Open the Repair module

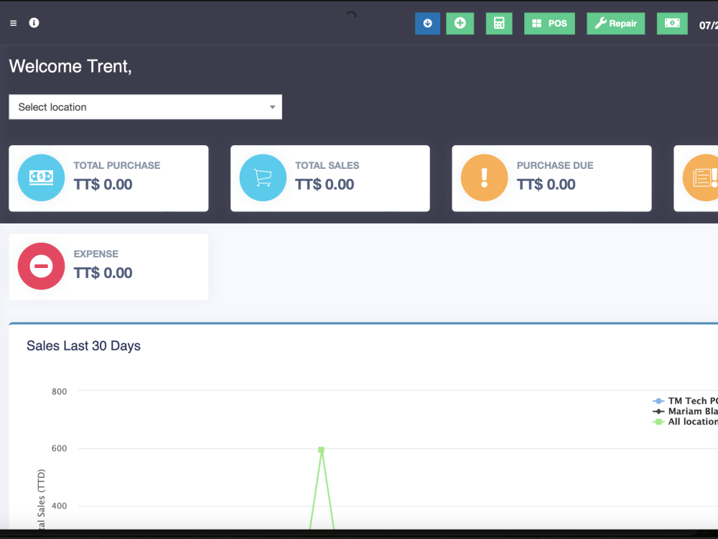(x=615, y=24)
